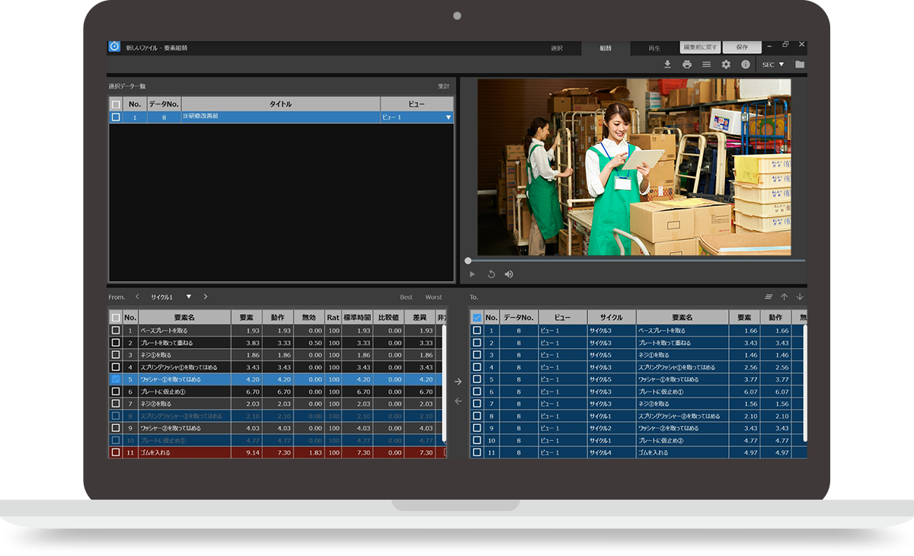Click To row 6 プレートに仮止め①

(638, 391)
